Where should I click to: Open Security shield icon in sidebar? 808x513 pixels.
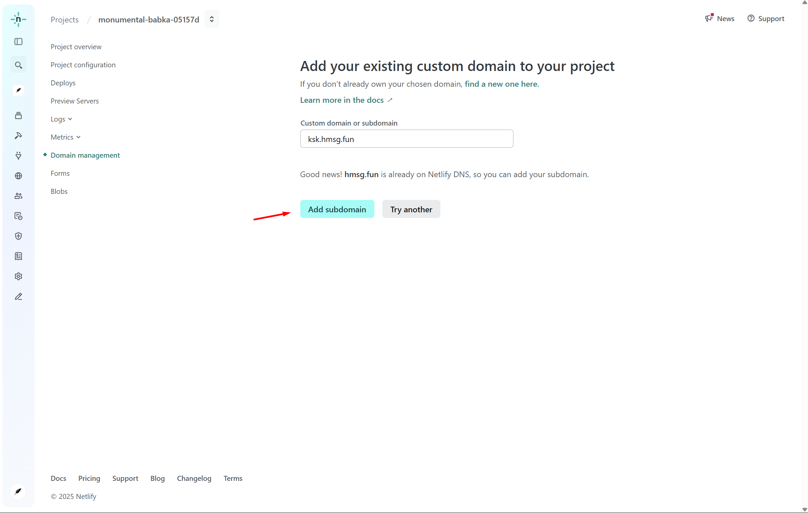tap(18, 236)
